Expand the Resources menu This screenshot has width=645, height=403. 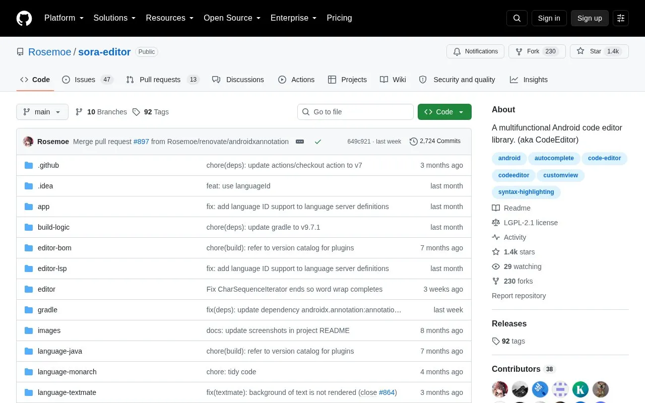point(170,18)
